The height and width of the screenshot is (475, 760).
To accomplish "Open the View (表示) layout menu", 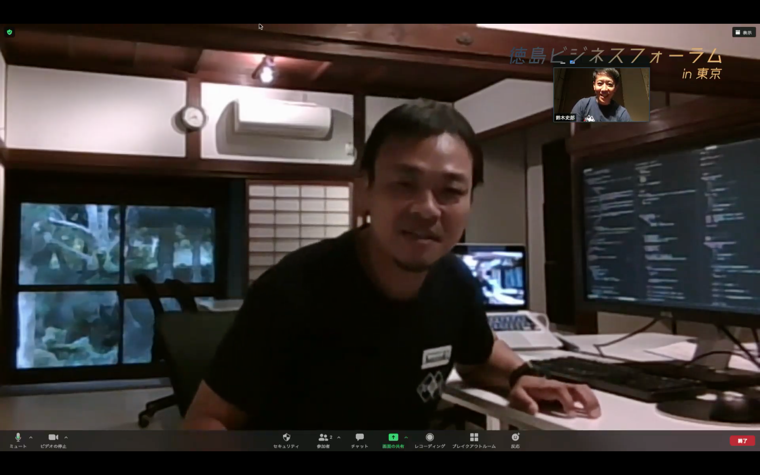I will (744, 32).
